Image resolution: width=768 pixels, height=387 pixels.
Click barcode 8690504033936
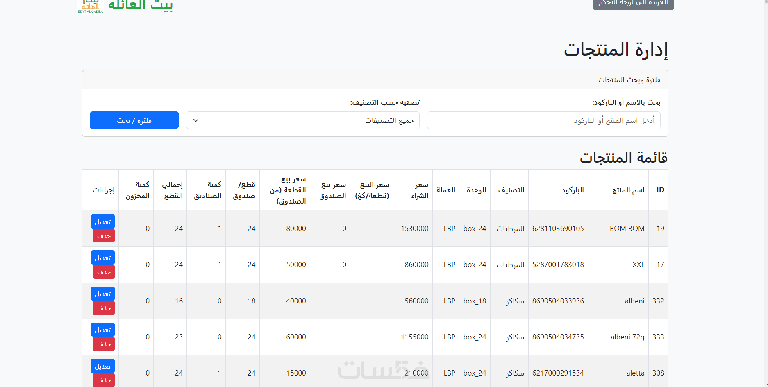pos(558,301)
